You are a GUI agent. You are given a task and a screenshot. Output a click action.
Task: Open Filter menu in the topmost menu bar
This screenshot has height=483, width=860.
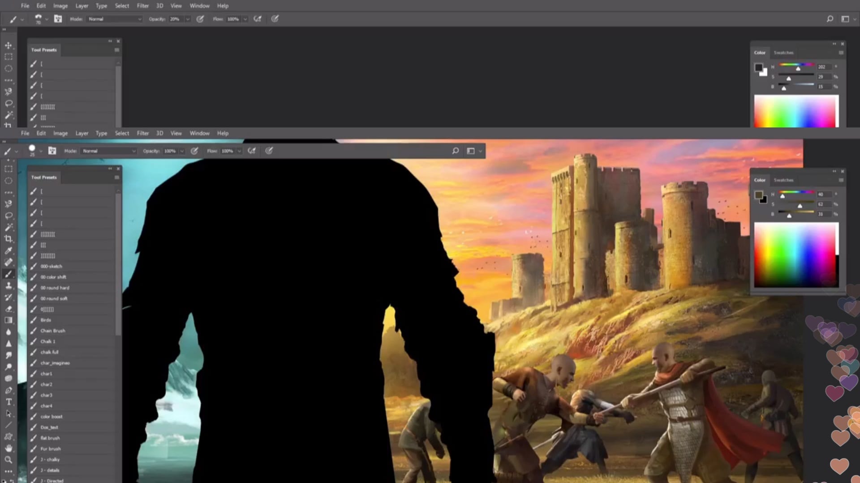pos(142,6)
